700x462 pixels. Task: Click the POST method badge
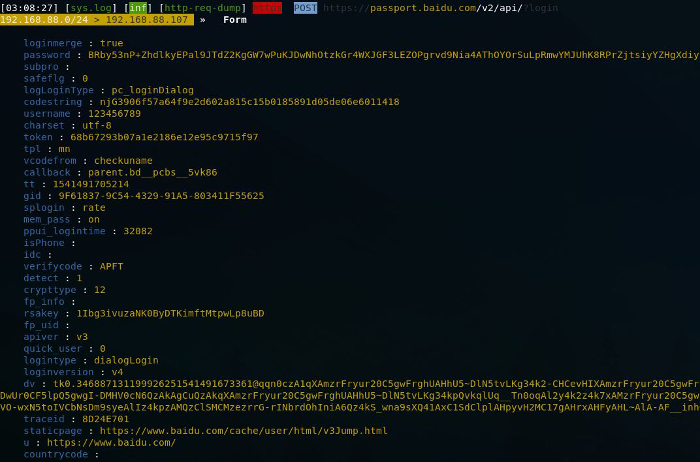point(305,8)
